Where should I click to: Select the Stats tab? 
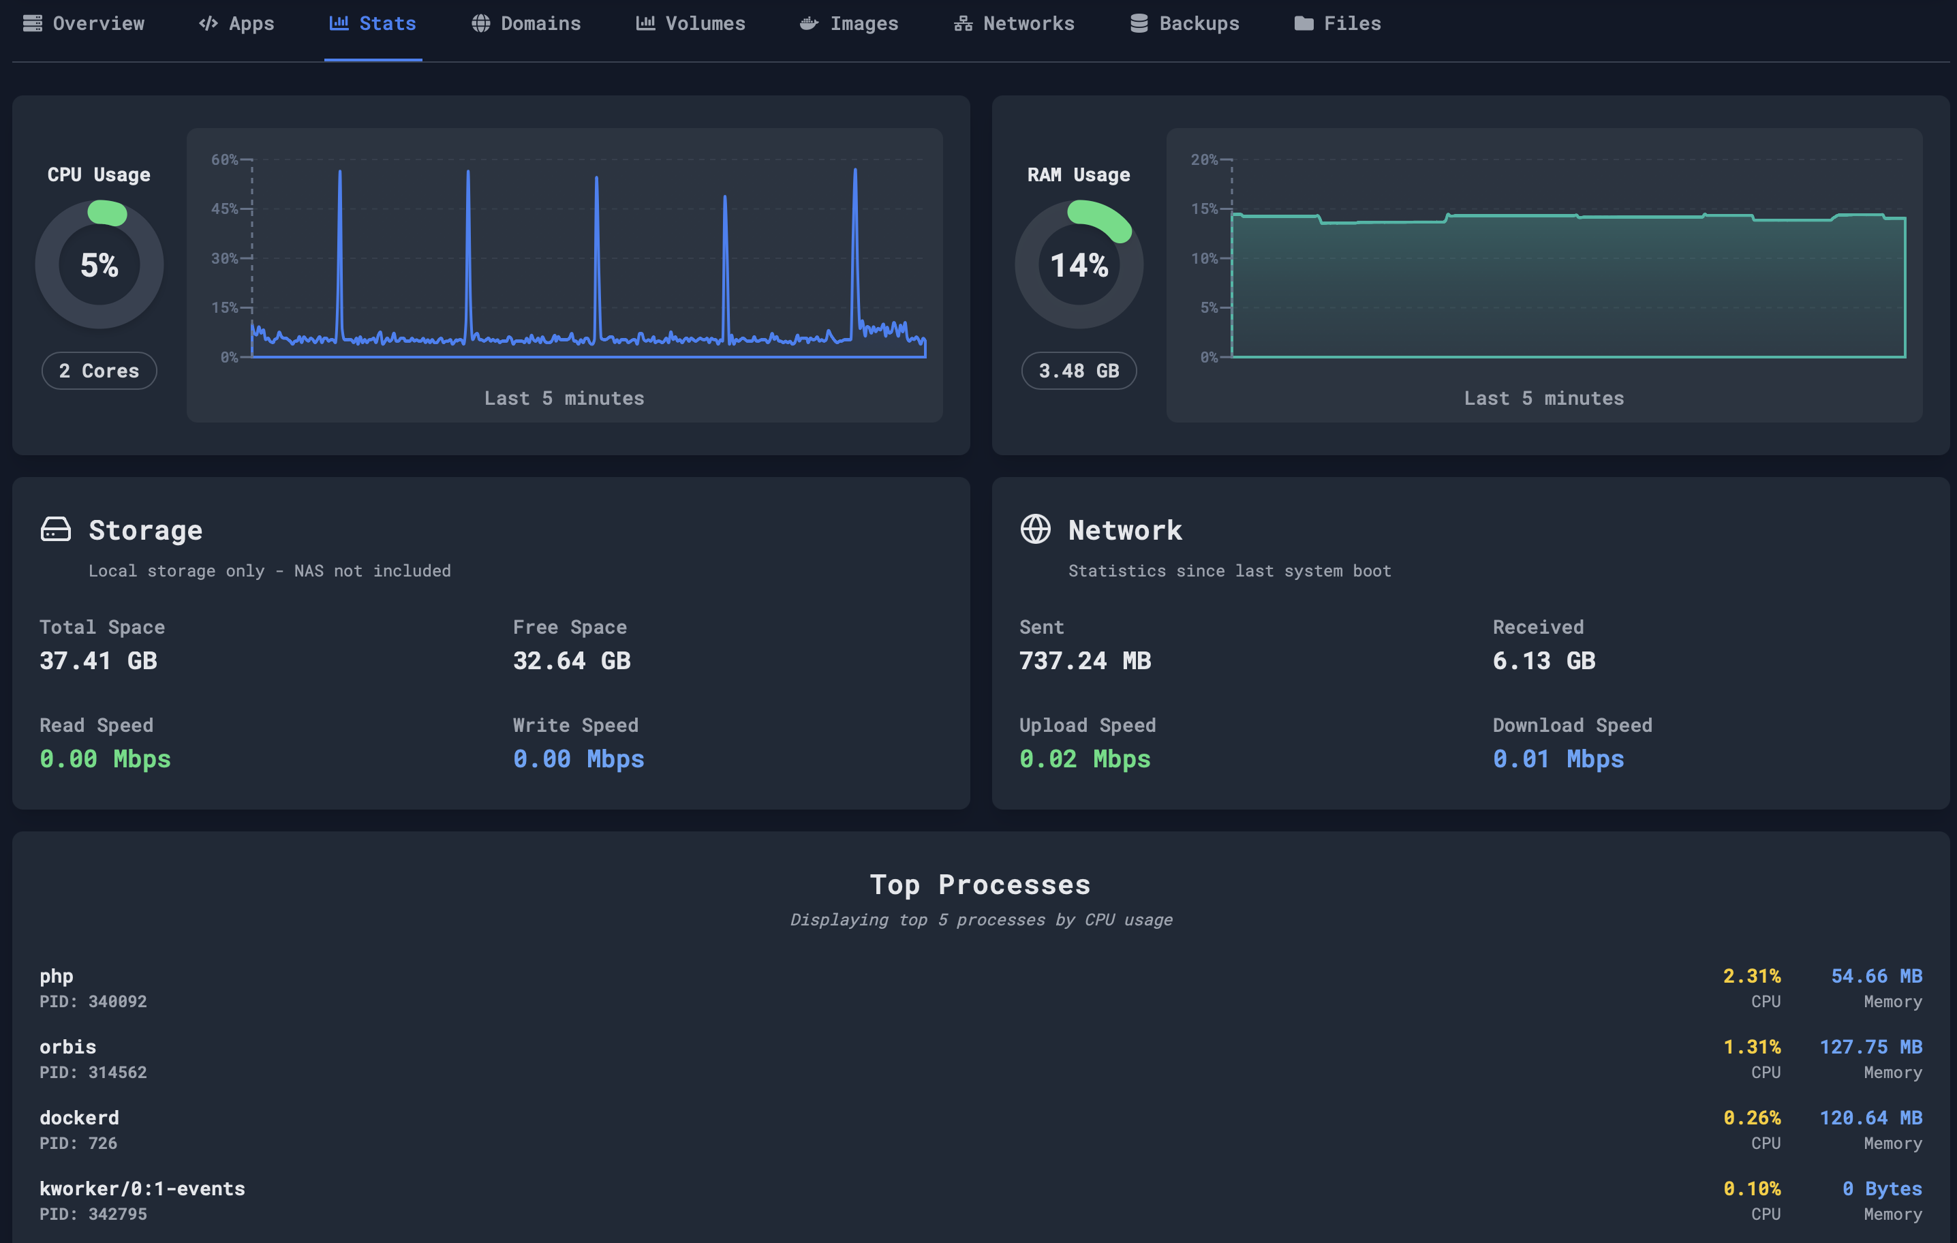373,24
